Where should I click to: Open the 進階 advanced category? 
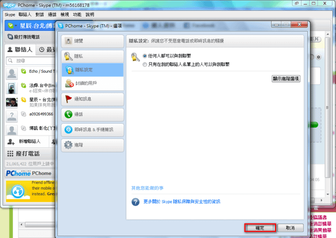pyautogui.click(x=92, y=145)
